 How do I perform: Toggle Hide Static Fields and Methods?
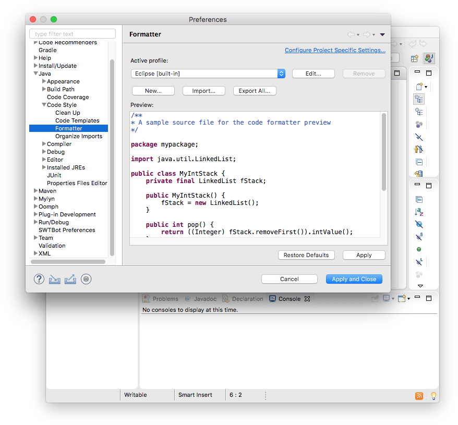(x=419, y=237)
